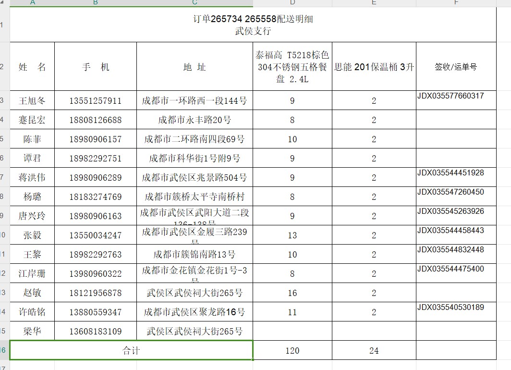511x370 pixels.
Task: Click the name cell 张毅
Action: [x=32, y=235]
